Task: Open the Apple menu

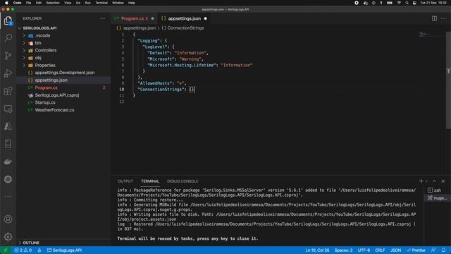Action: [6, 3]
